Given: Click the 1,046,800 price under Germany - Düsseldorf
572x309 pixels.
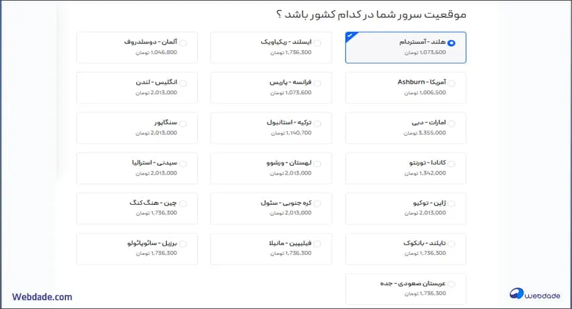Looking at the screenshot, I should coord(156,53).
